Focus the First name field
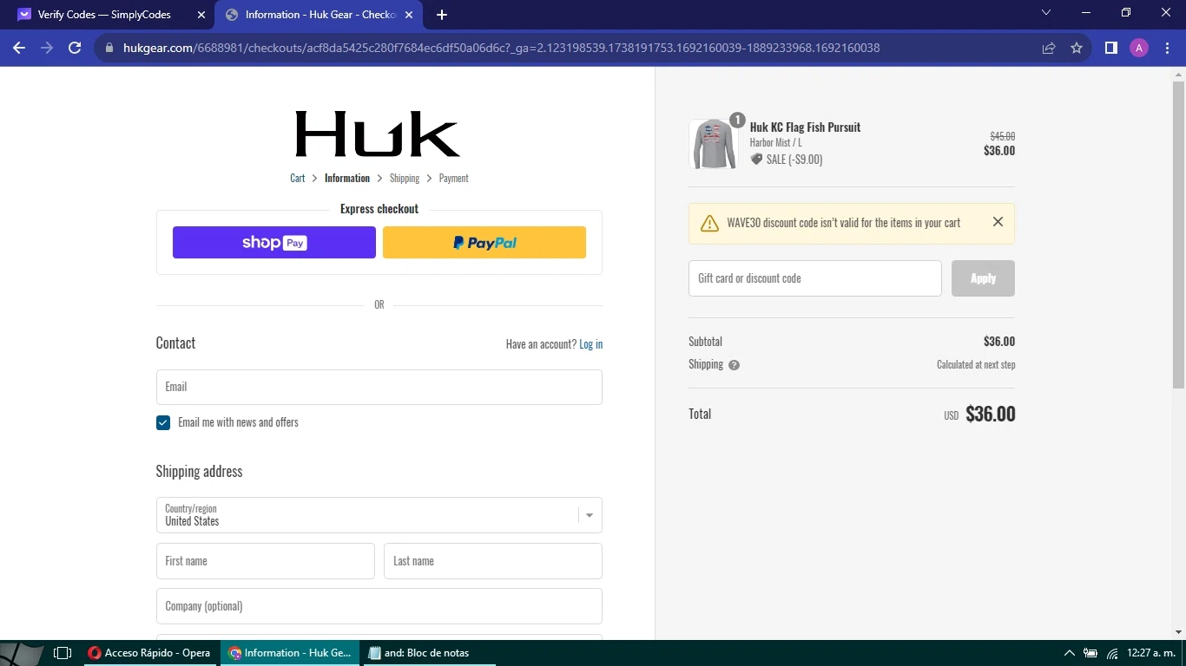 pyautogui.click(x=266, y=561)
